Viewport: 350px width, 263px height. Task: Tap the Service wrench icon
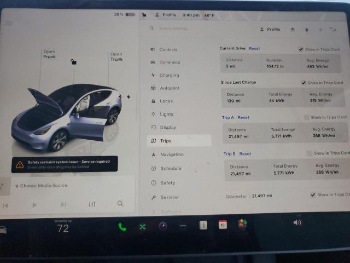[x=154, y=197]
